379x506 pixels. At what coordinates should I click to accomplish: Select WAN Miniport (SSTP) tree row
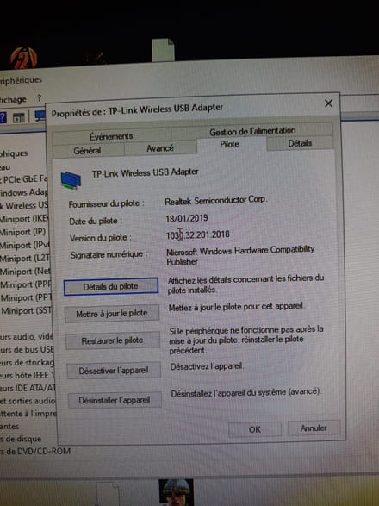click(26, 311)
